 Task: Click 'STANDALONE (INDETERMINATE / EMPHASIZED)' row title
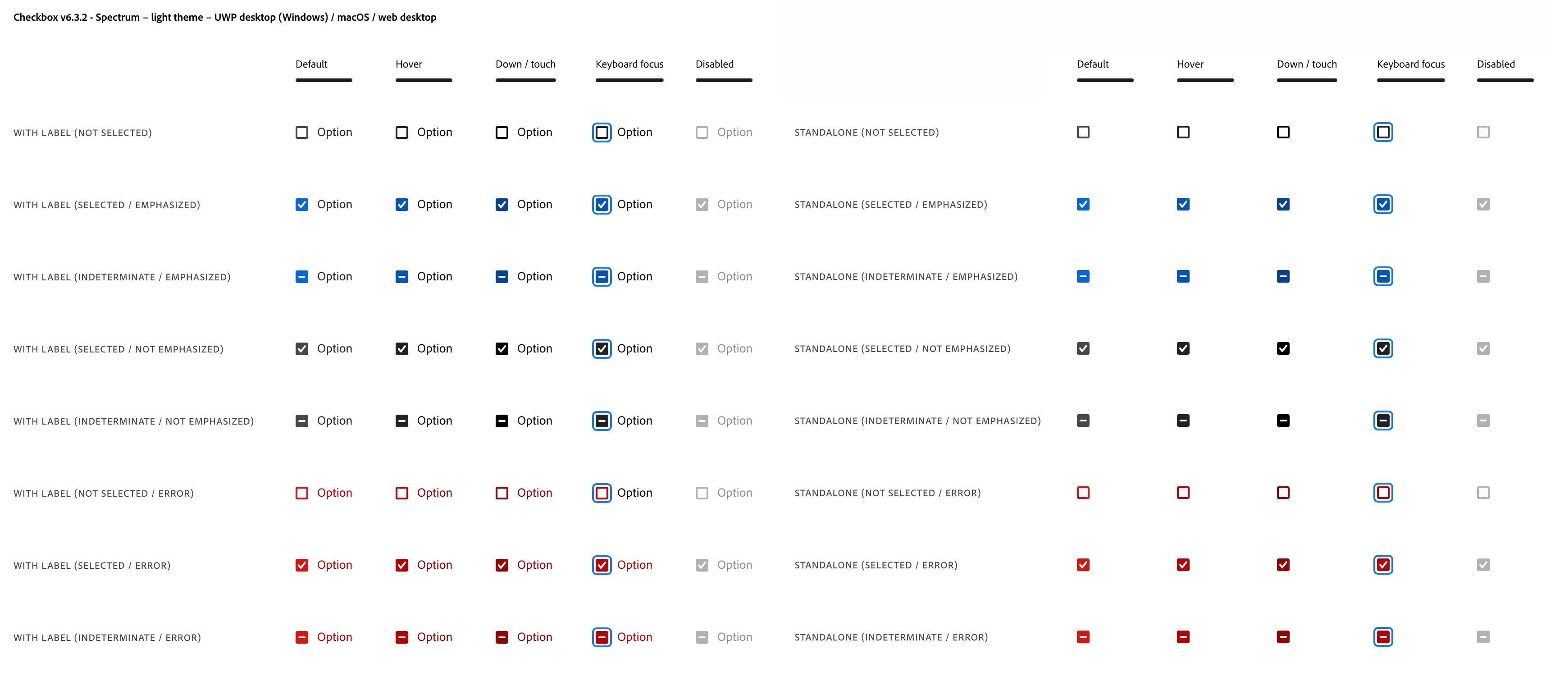click(x=906, y=276)
